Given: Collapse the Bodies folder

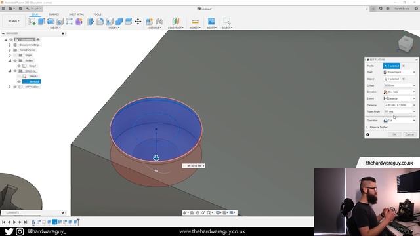Looking at the screenshot, I should (10, 60).
